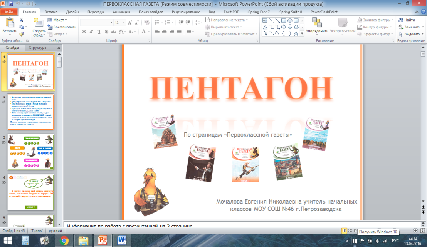
Task: Click the Find binoculars icon
Action: click(400, 20)
